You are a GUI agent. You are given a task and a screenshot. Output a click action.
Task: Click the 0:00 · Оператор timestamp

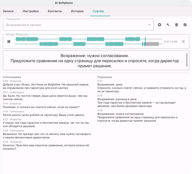pyautogui.click(x=12, y=81)
